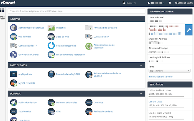Viewport: 194px width, 121px height.
Task: Open the Privacidad del directorio link
Action: [x=106, y=28]
